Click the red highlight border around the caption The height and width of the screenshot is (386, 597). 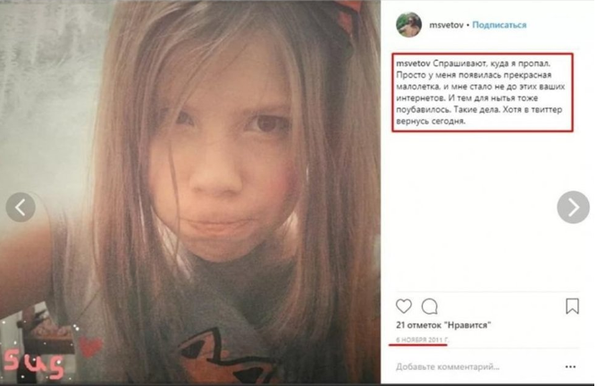point(483,54)
